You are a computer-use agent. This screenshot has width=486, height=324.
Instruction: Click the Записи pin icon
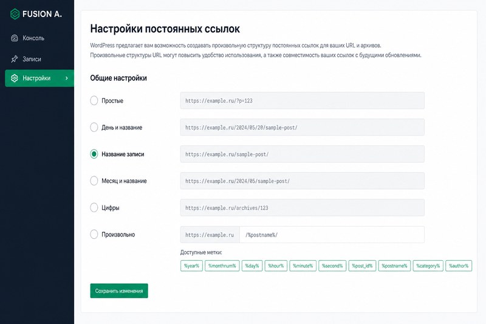(14, 59)
